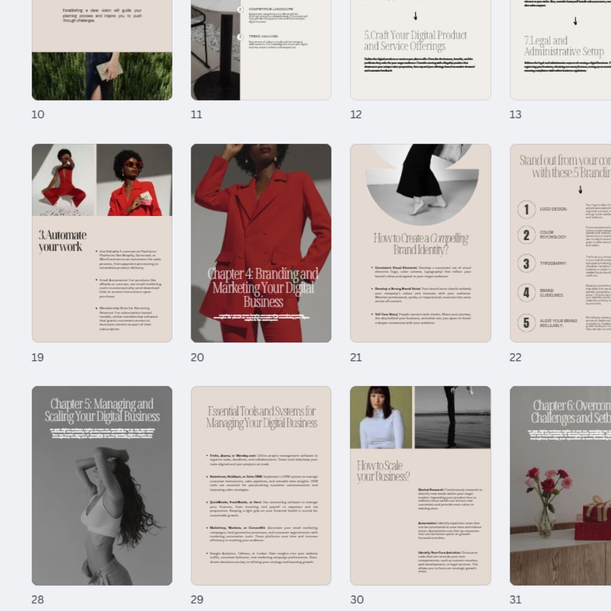Open page 19 Automate your work thumbnail
The image size is (611, 611).
click(x=102, y=243)
